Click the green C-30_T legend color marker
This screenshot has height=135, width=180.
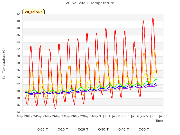point(94,130)
